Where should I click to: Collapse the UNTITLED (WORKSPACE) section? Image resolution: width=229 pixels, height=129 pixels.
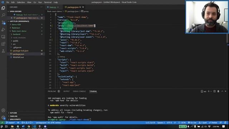(19, 21)
